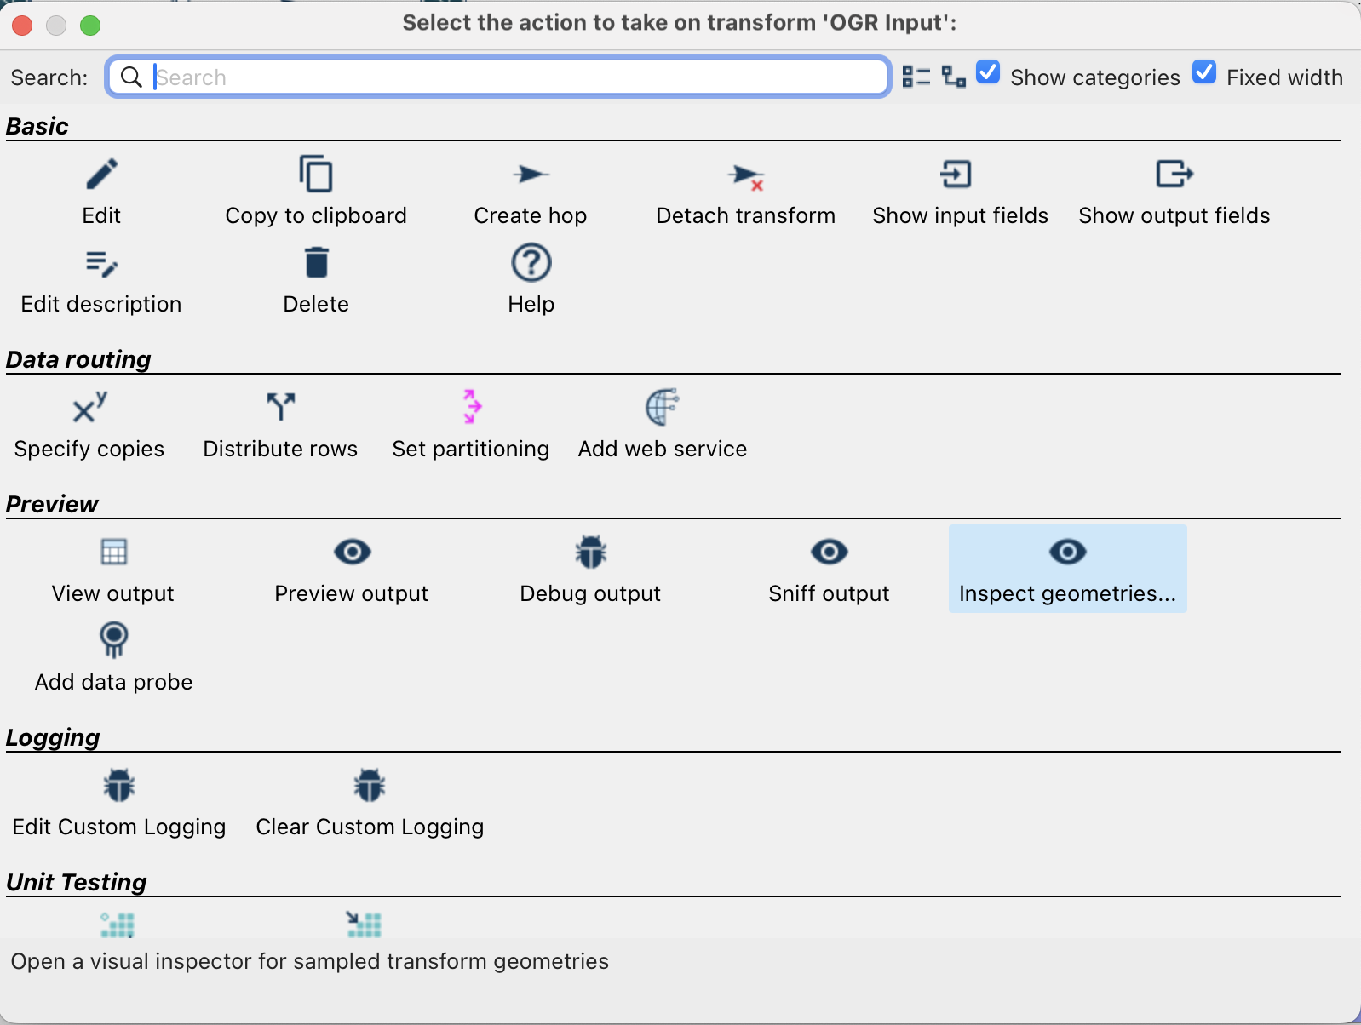Click the collapse categories toolbar icon
Image resolution: width=1361 pixels, height=1025 pixels.
916,77
